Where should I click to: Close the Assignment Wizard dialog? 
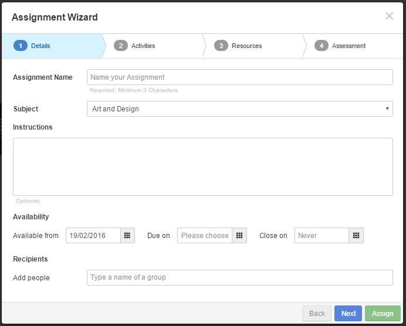coord(389,16)
